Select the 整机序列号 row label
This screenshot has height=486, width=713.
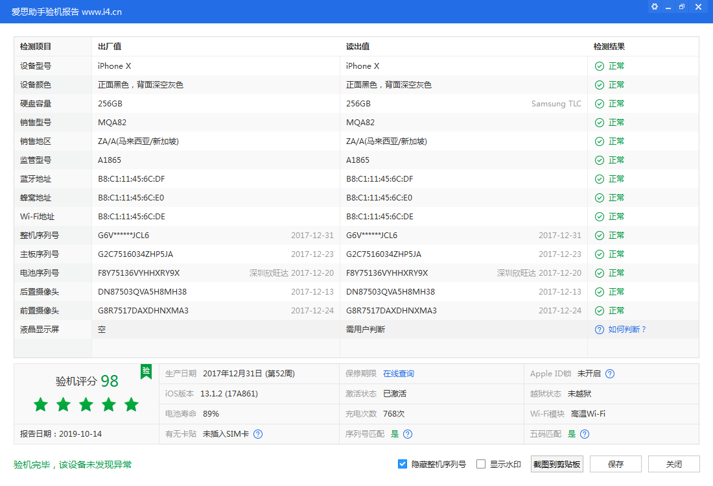[40, 236]
